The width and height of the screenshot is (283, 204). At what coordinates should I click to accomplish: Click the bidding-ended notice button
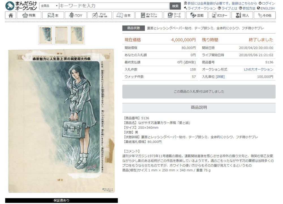click(199, 92)
